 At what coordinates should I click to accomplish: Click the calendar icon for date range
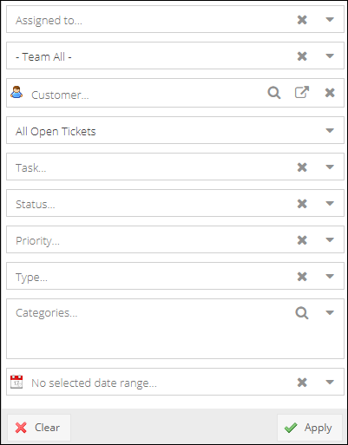point(16,382)
